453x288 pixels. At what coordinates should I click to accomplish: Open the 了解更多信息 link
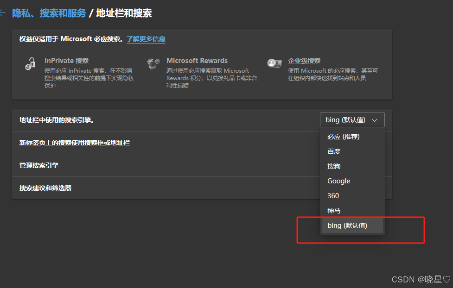tap(146, 39)
